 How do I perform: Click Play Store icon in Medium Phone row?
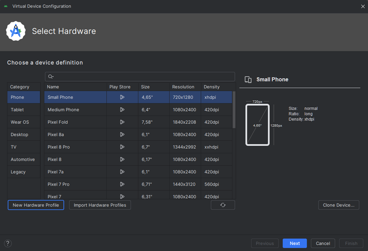pos(122,110)
